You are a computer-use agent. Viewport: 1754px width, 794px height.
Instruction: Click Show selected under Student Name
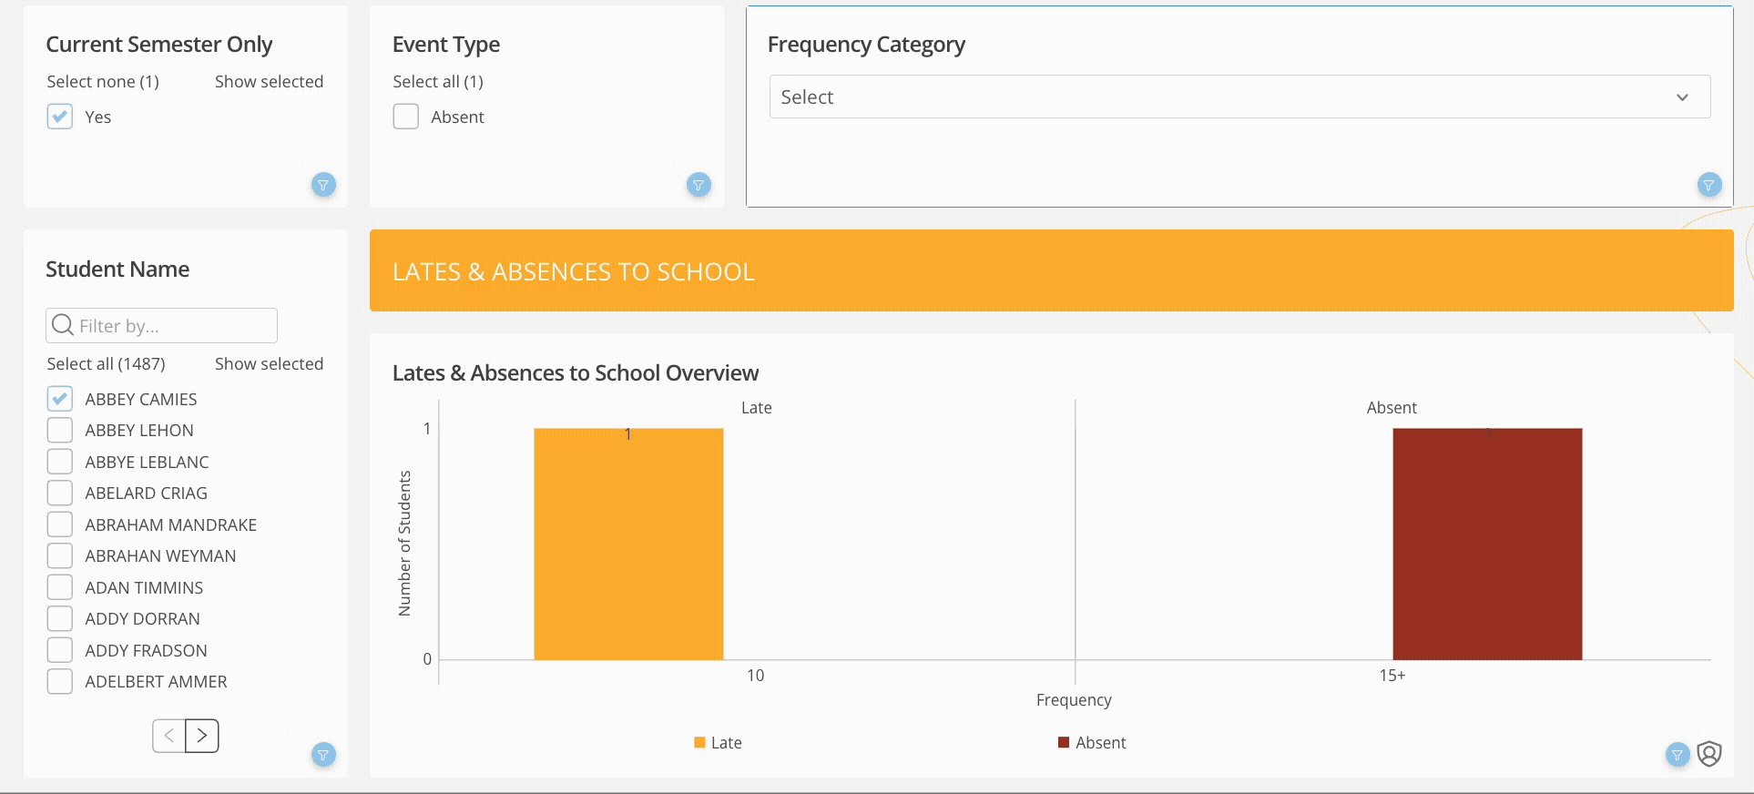coord(269,363)
